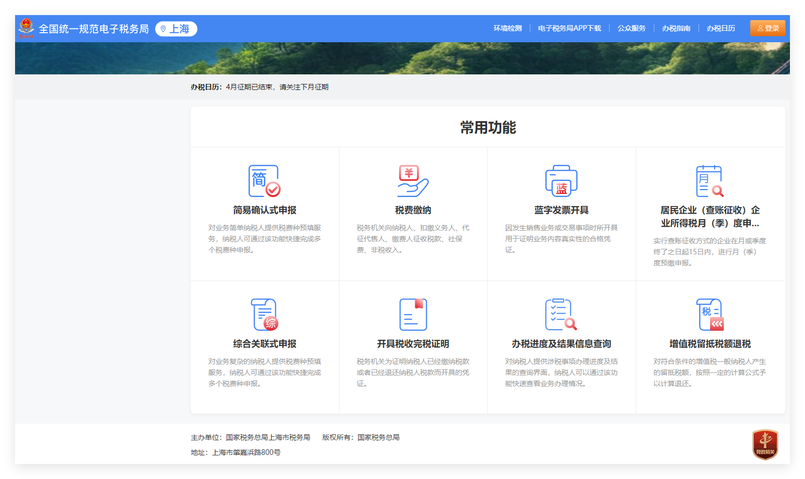Click the 简易确认式申报 description paragraph

click(265, 239)
